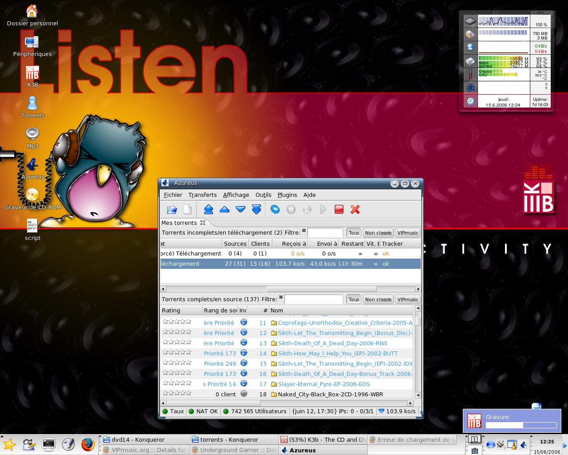This screenshot has height=455, width=568.
Task: Open the K3B desktop icon
Action: 32,76
